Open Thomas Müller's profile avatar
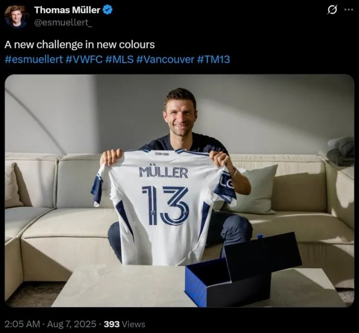The width and height of the screenshot is (359, 333). pos(15,16)
